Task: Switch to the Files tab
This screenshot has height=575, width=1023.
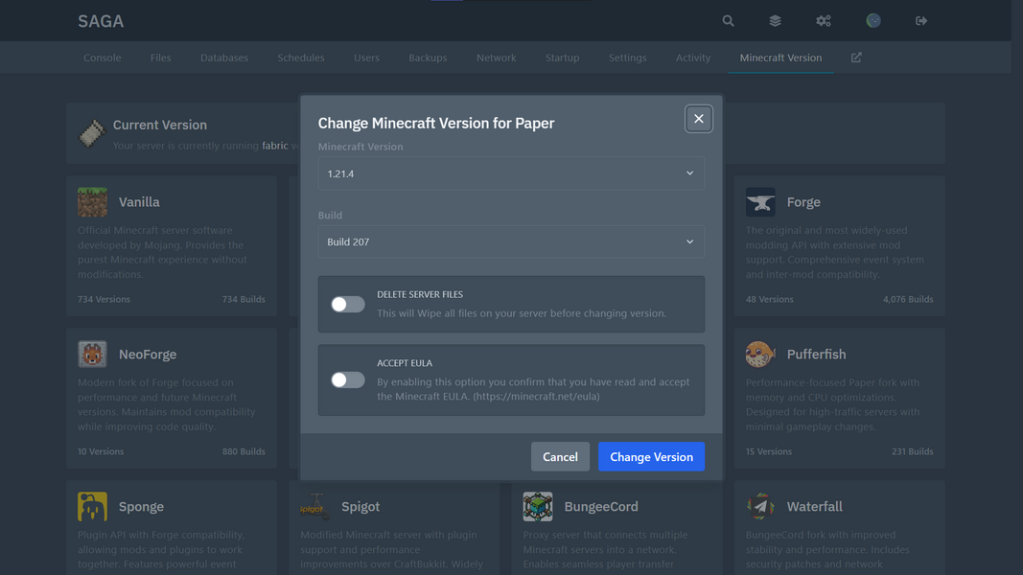Action: tap(160, 57)
